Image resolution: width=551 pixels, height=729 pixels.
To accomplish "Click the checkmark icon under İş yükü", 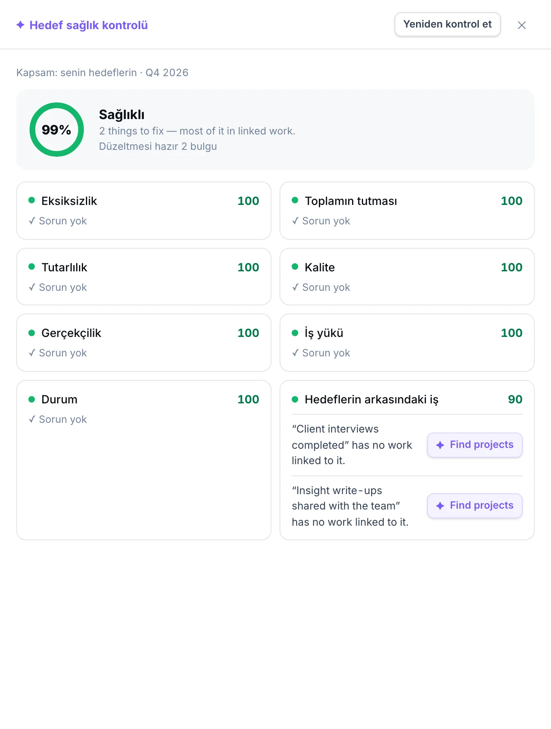I will 295,353.
